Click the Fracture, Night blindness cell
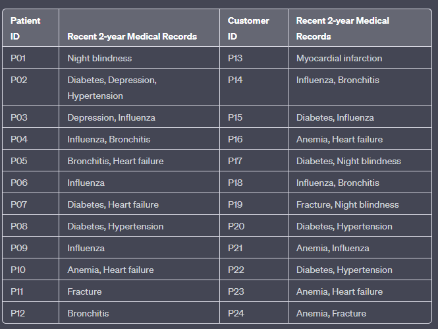The image size is (438, 329). pos(360,204)
